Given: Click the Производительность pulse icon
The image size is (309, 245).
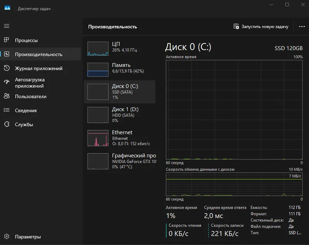Looking at the screenshot, I should point(7,54).
